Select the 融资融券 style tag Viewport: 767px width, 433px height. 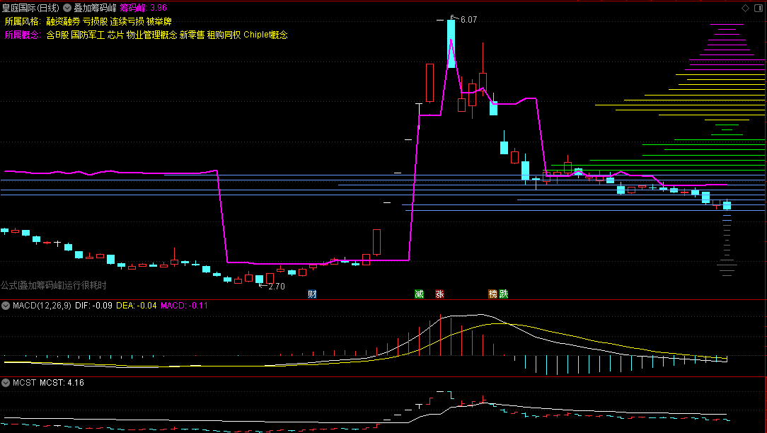pyautogui.click(x=63, y=21)
